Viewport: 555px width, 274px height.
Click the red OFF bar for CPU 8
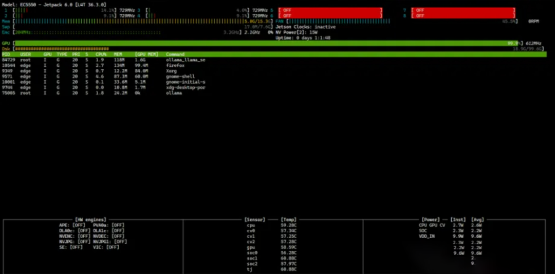[x=464, y=16]
